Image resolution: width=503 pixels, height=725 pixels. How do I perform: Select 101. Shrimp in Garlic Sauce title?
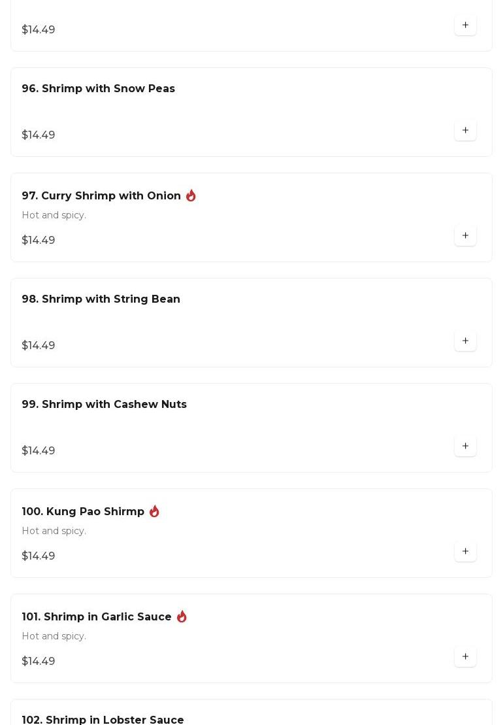[97, 617]
